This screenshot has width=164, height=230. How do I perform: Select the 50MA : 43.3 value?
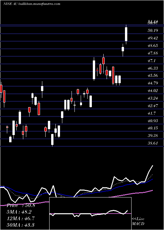(x=21, y=225)
